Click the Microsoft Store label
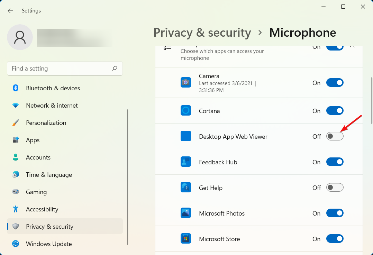Screen dimensions: 373x255 tap(219, 239)
